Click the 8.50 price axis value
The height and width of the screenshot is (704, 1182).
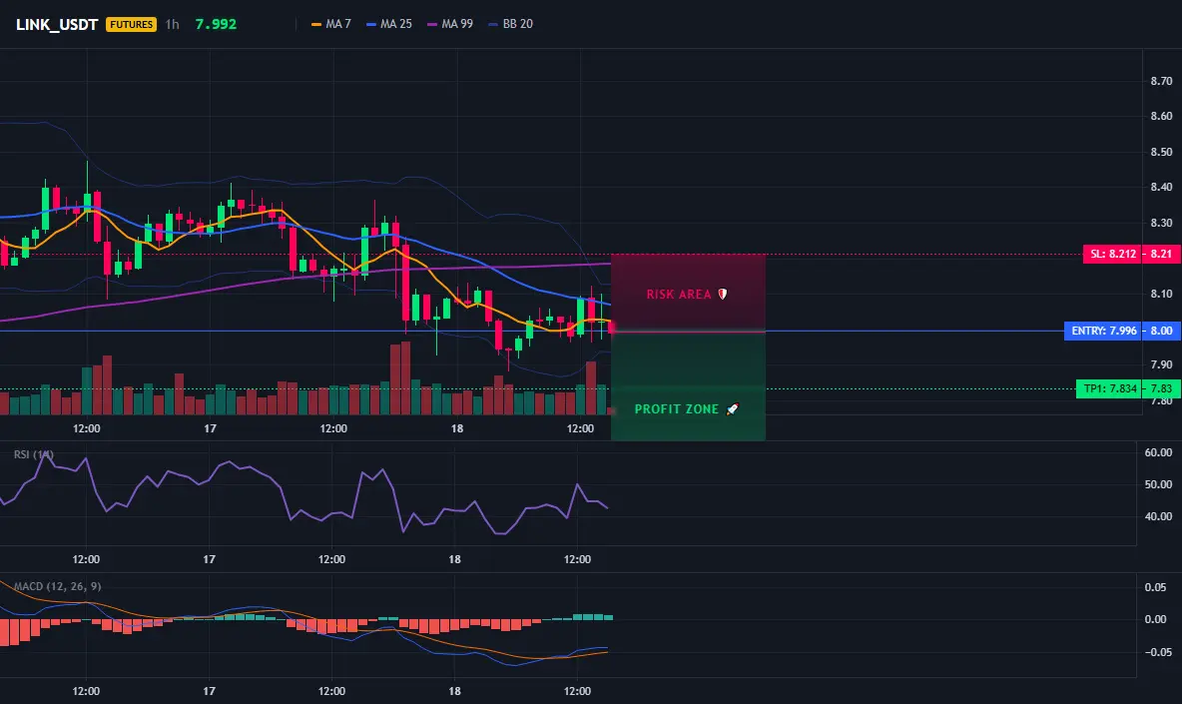pyautogui.click(x=1161, y=152)
